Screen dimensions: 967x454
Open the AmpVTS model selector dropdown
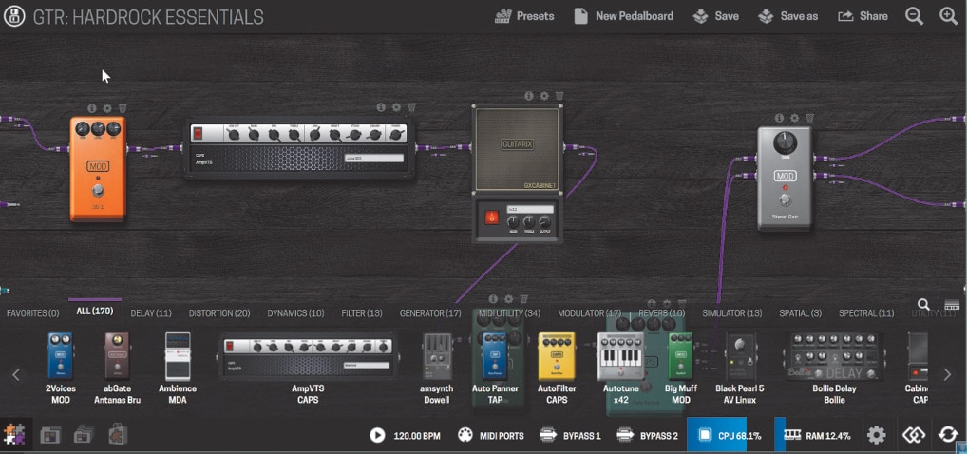pyautogui.click(x=373, y=158)
